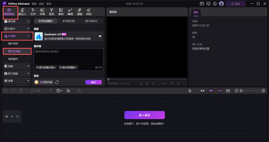Click the 匯入檔案 import file button
The image size is (269, 142).
pyautogui.click(x=144, y=115)
